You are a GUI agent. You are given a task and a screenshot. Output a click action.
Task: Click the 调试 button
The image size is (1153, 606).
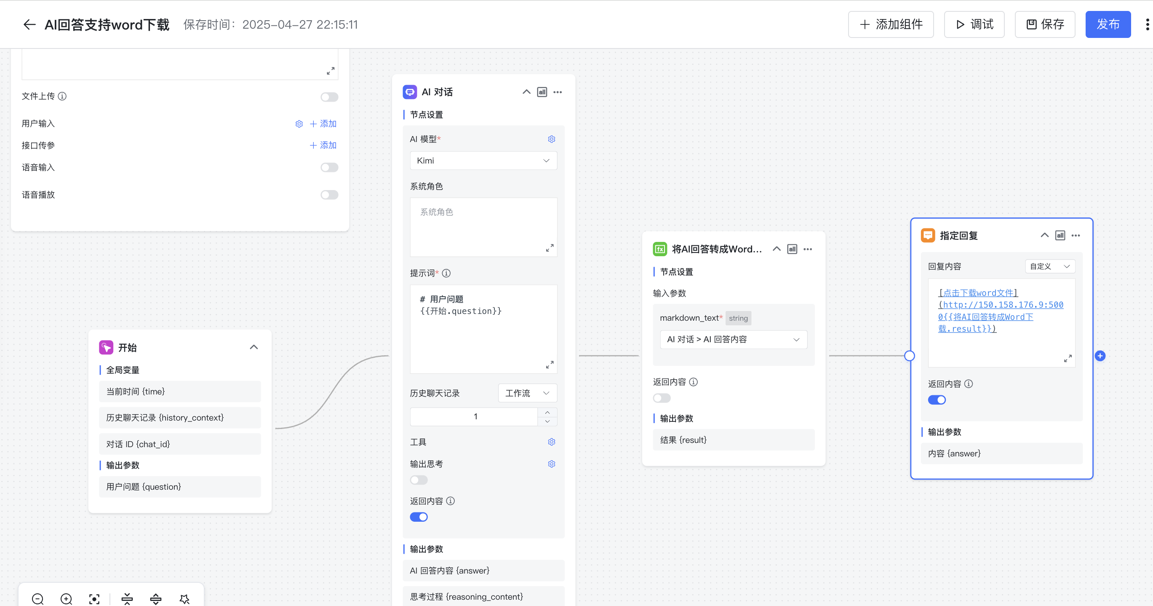[x=974, y=24]
